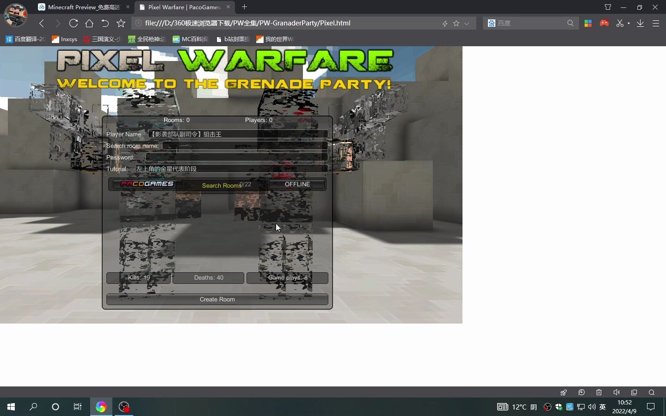Open the 百度翻译 bookmark
666x416 pixels.
pyautogui.click(x=25, y=39)
